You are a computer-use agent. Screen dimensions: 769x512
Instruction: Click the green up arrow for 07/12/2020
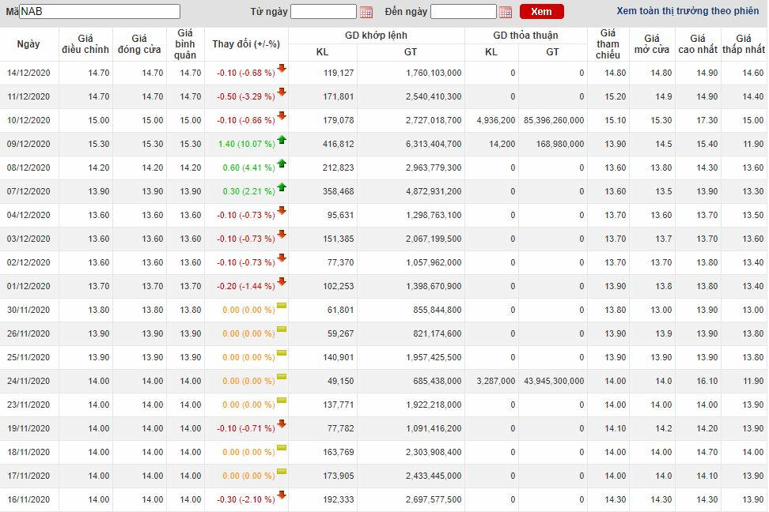[x=282, y=187]
